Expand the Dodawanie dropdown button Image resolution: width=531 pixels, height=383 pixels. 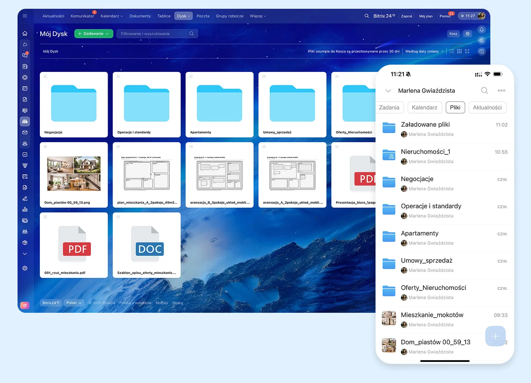[94, 34]
